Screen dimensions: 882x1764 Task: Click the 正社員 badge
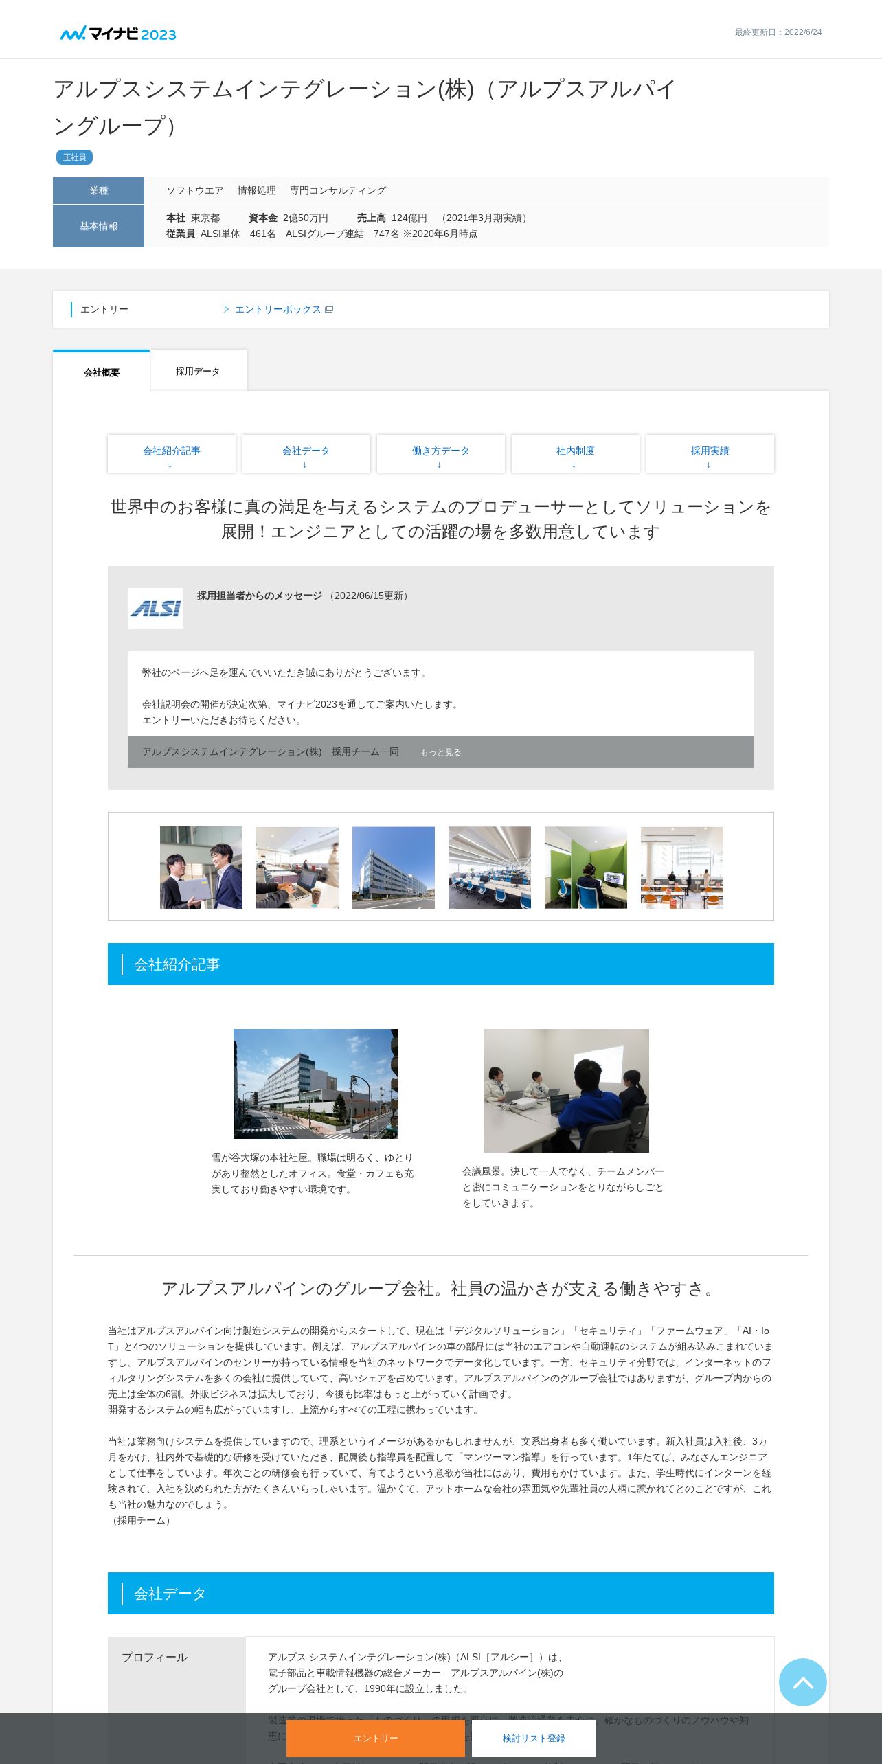(74, 157)
